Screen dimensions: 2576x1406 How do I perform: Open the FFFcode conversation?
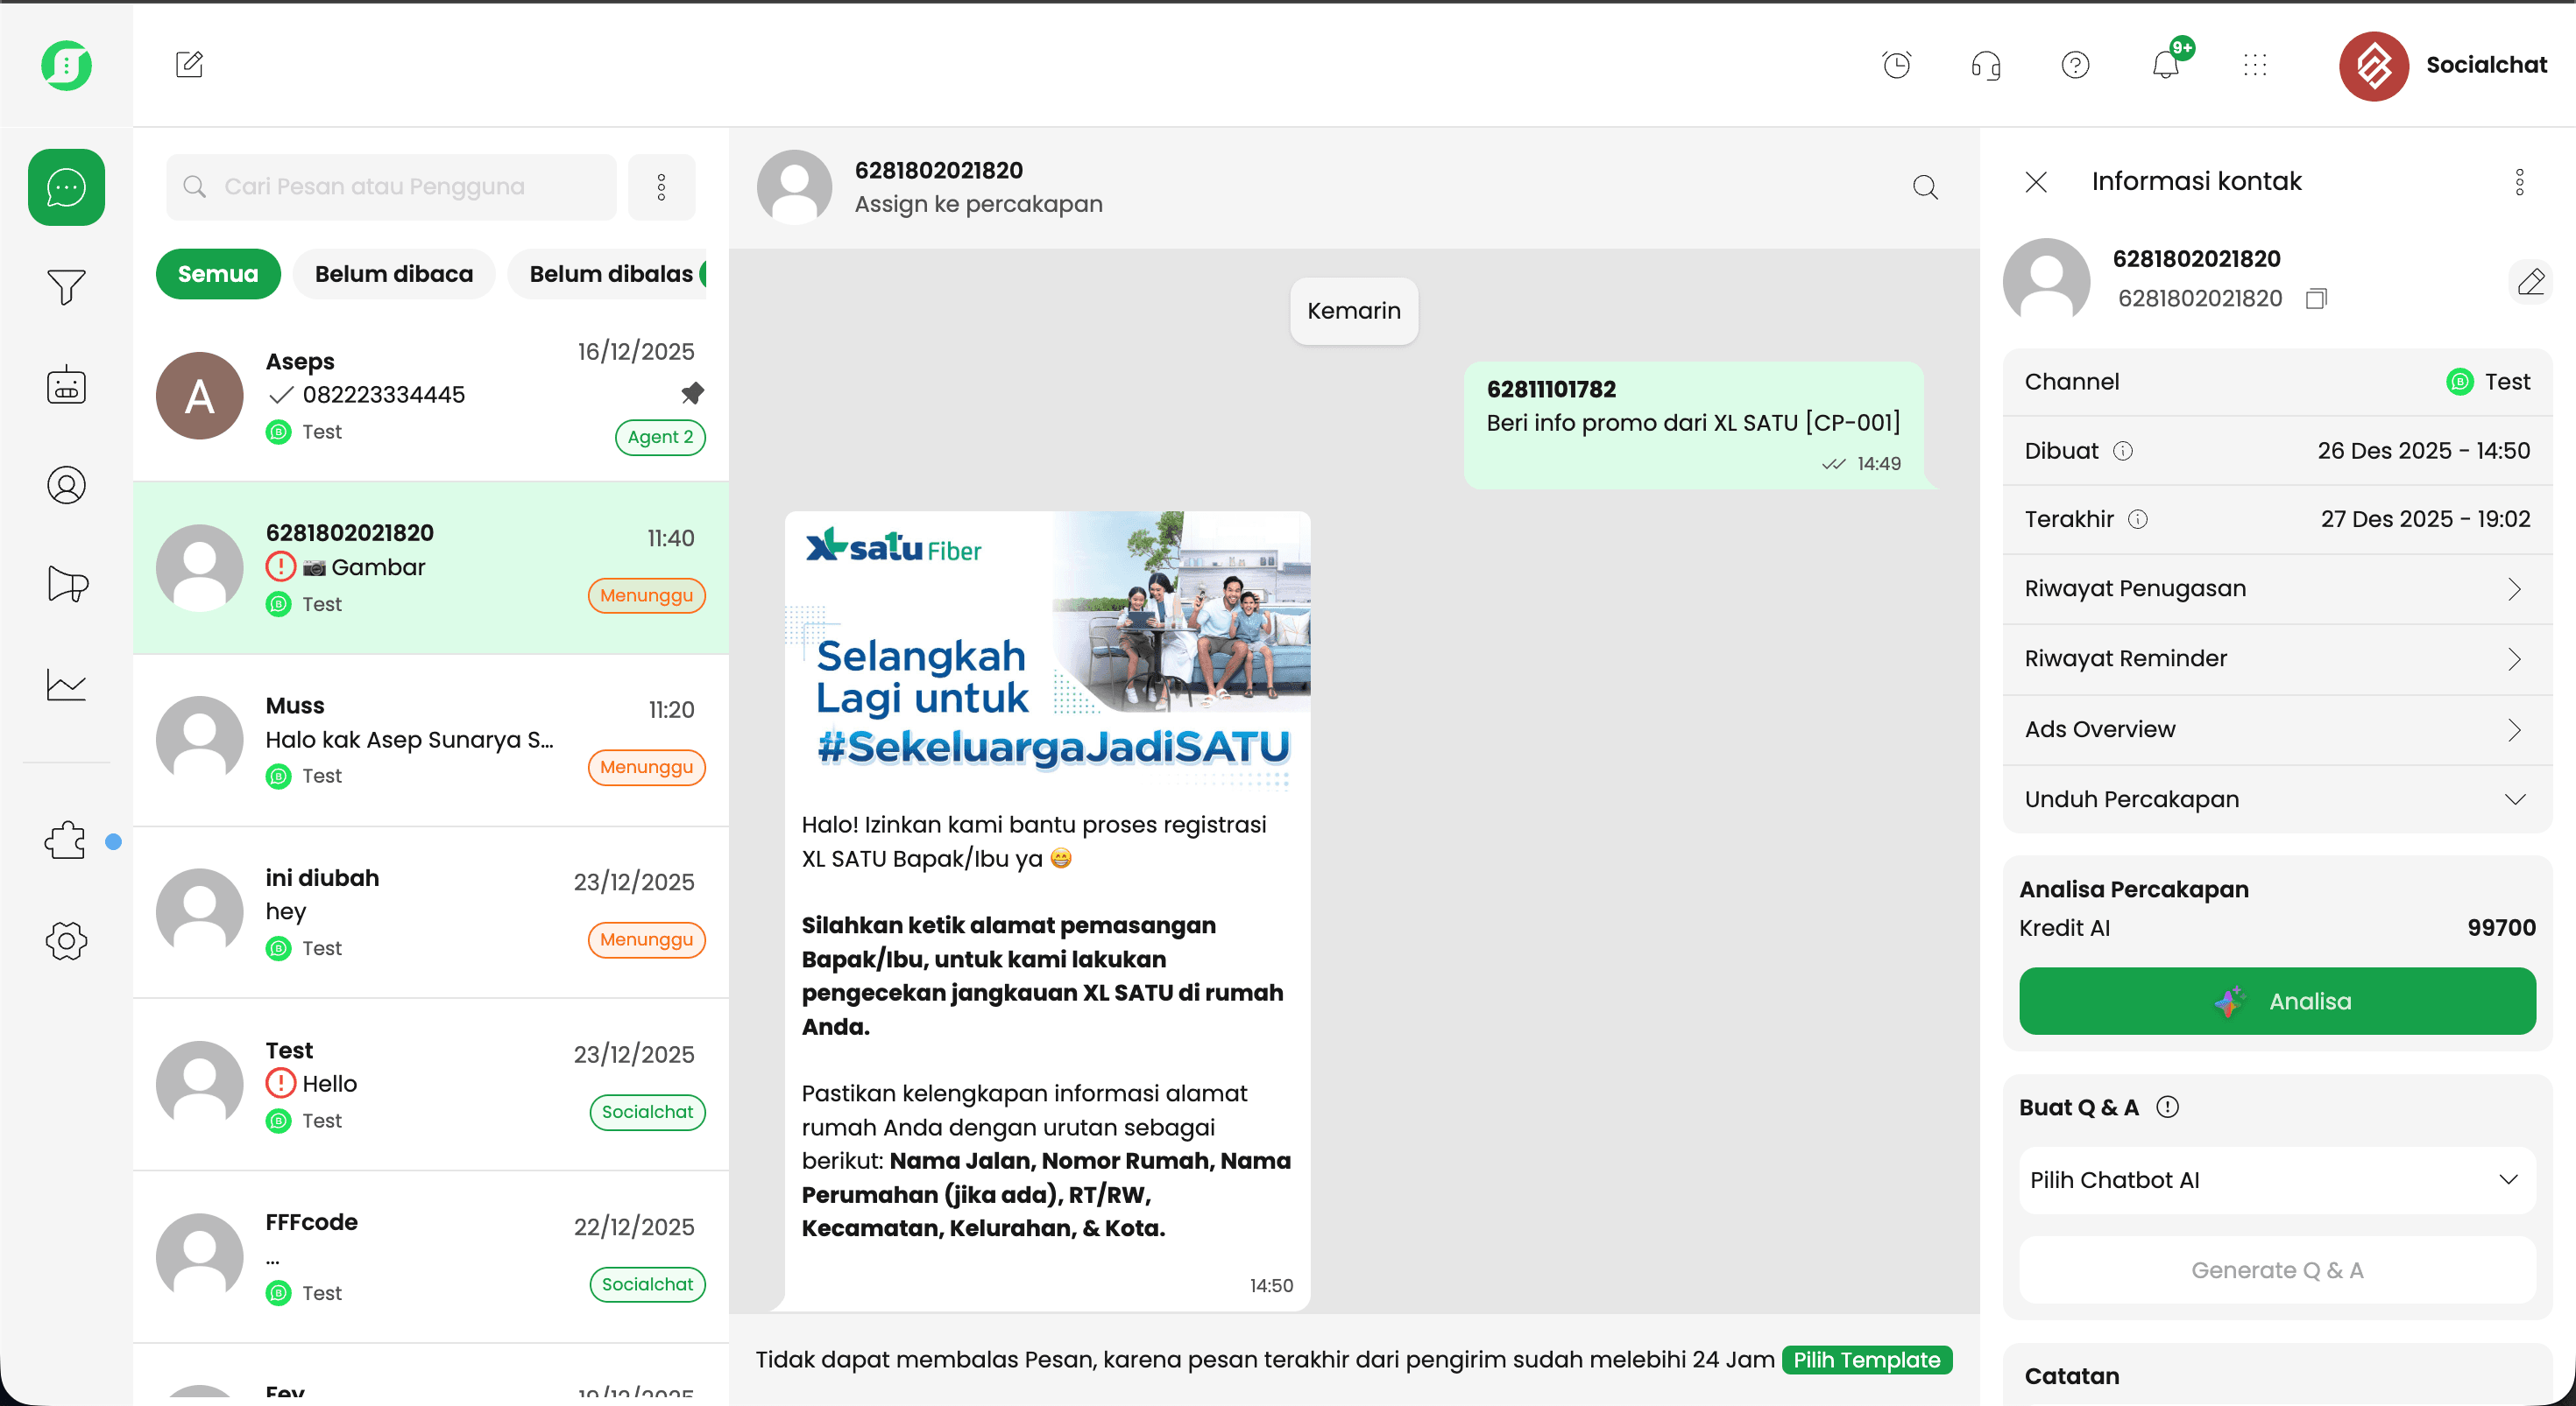tap(430, 1257)
